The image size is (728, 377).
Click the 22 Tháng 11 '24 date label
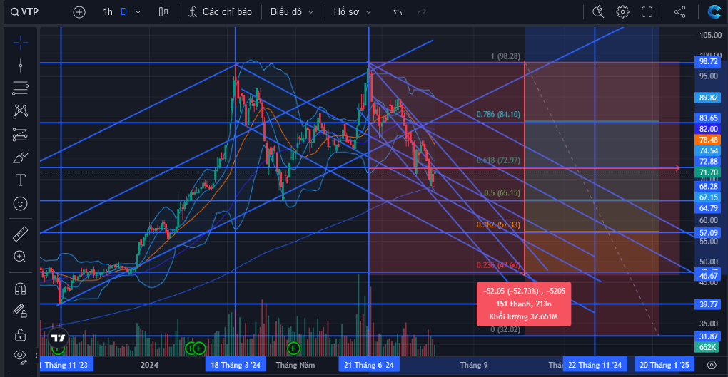(x=595, y=365)
